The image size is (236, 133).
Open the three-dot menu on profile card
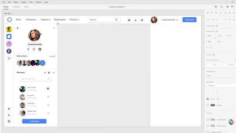click(x=54, y=28)
